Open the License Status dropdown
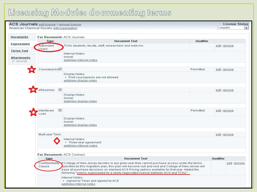 [x=233, y=28]
